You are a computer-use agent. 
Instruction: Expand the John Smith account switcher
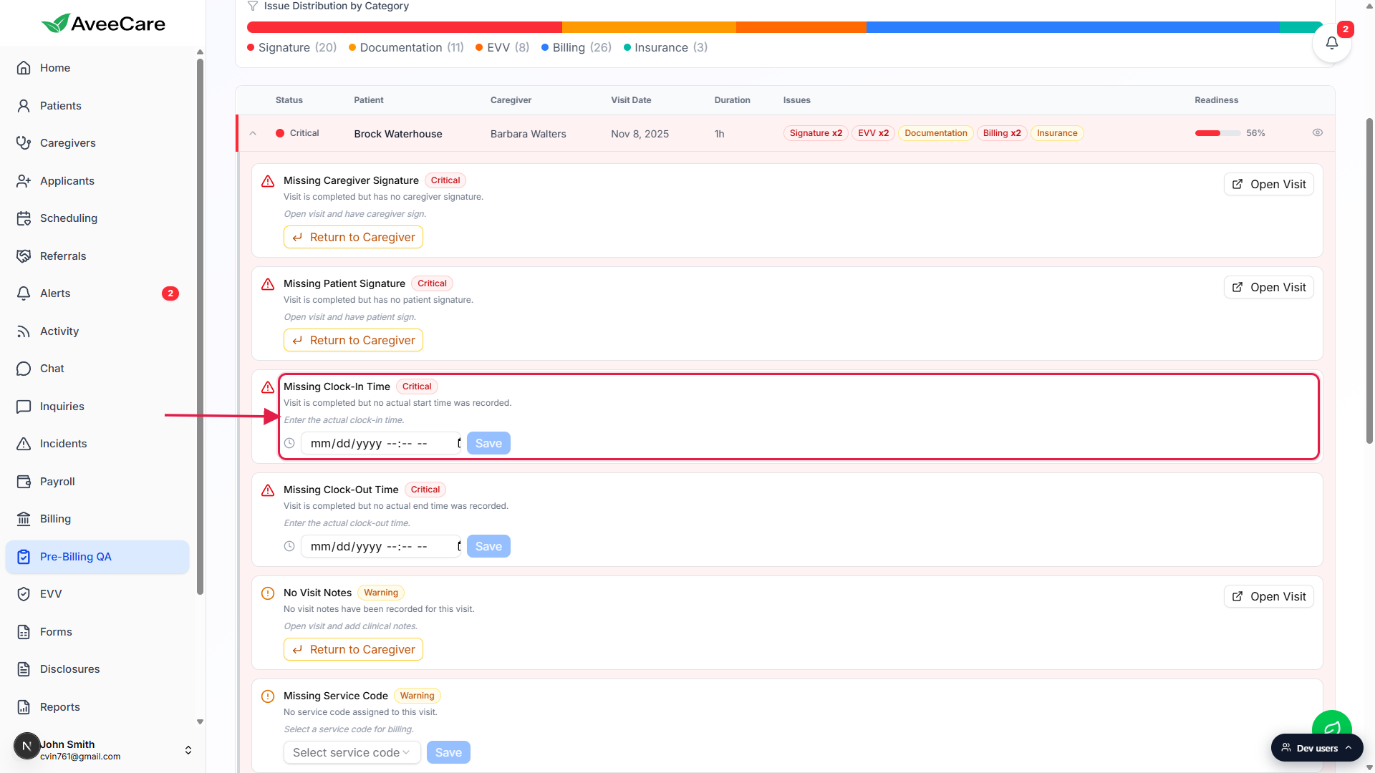[x=188, y=750]
